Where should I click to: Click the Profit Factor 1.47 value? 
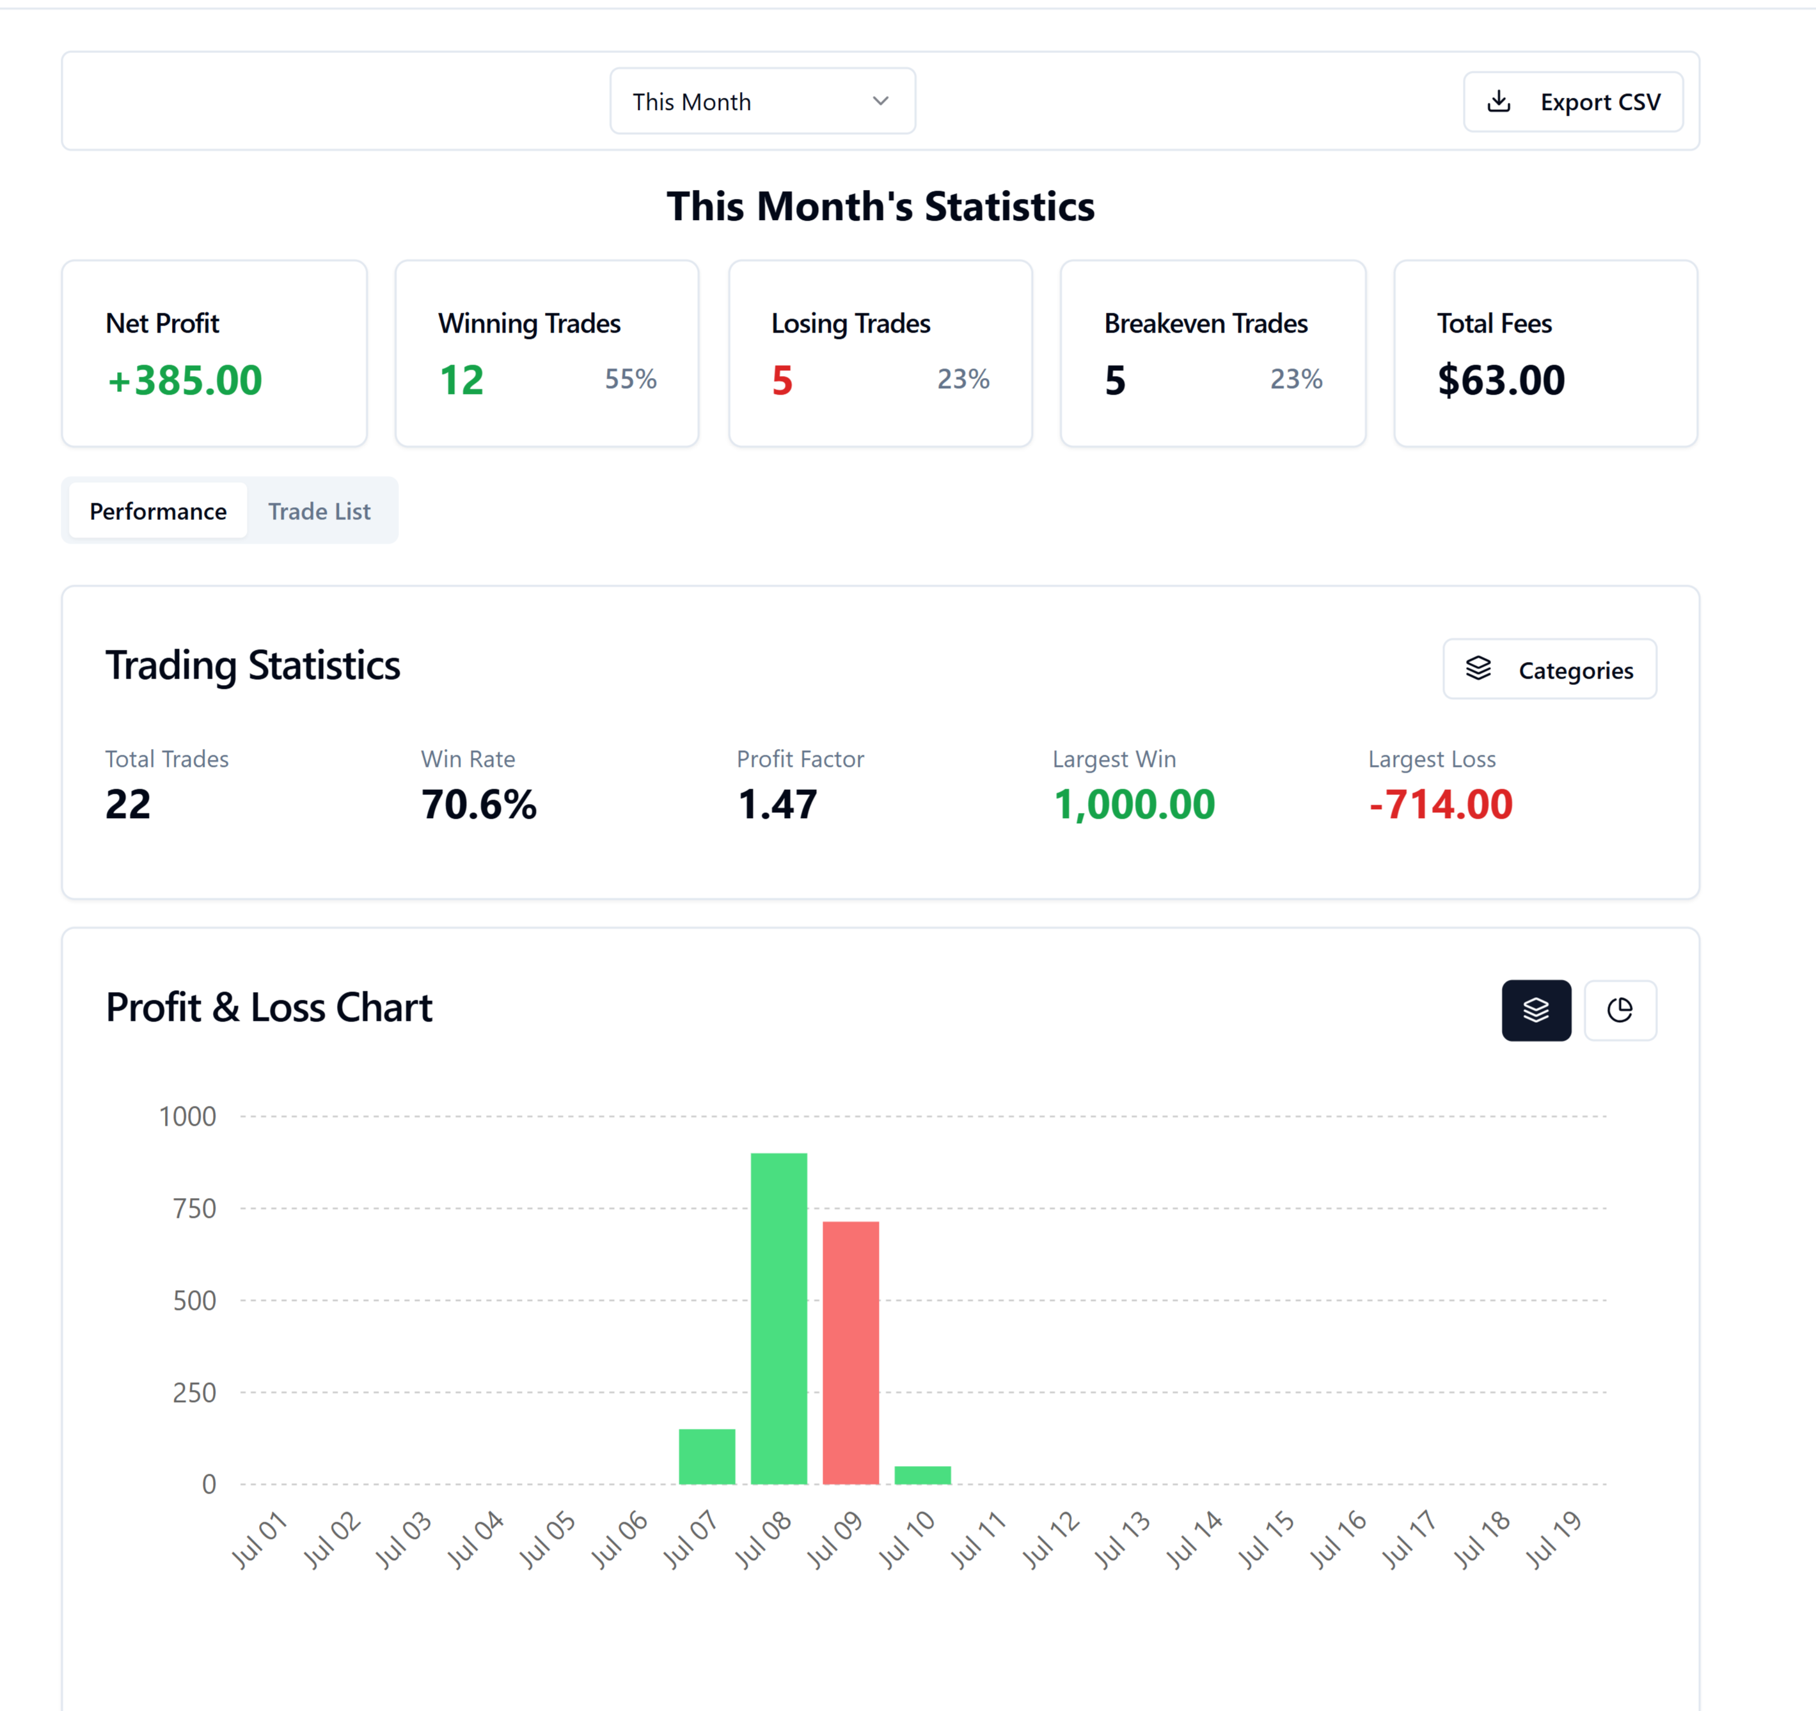click(777, 805)
